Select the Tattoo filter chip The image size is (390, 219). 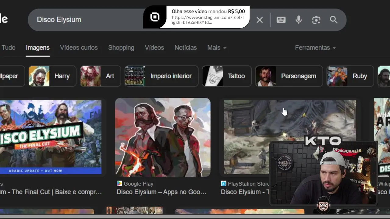pos(227,76)
